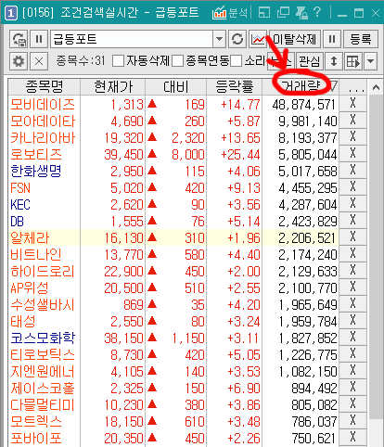
Task: Remove FSN with its X button
Action: [x=352, y=186]
